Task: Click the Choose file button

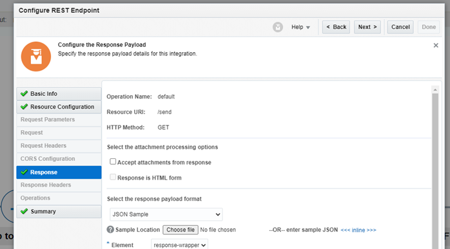Action: pos(181,230)
